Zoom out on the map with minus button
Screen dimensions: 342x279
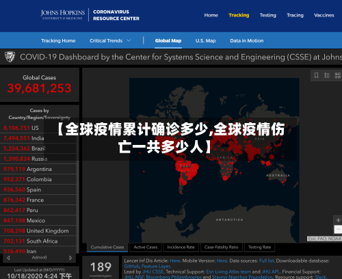tap(338, 229)
